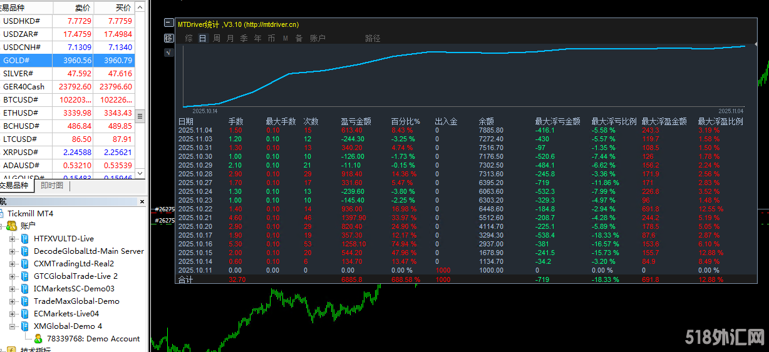The height and width of the screenshot is (352, 769).
Task: Select the 周 weekly statistics tab
Action: click(x=217, y=38)
